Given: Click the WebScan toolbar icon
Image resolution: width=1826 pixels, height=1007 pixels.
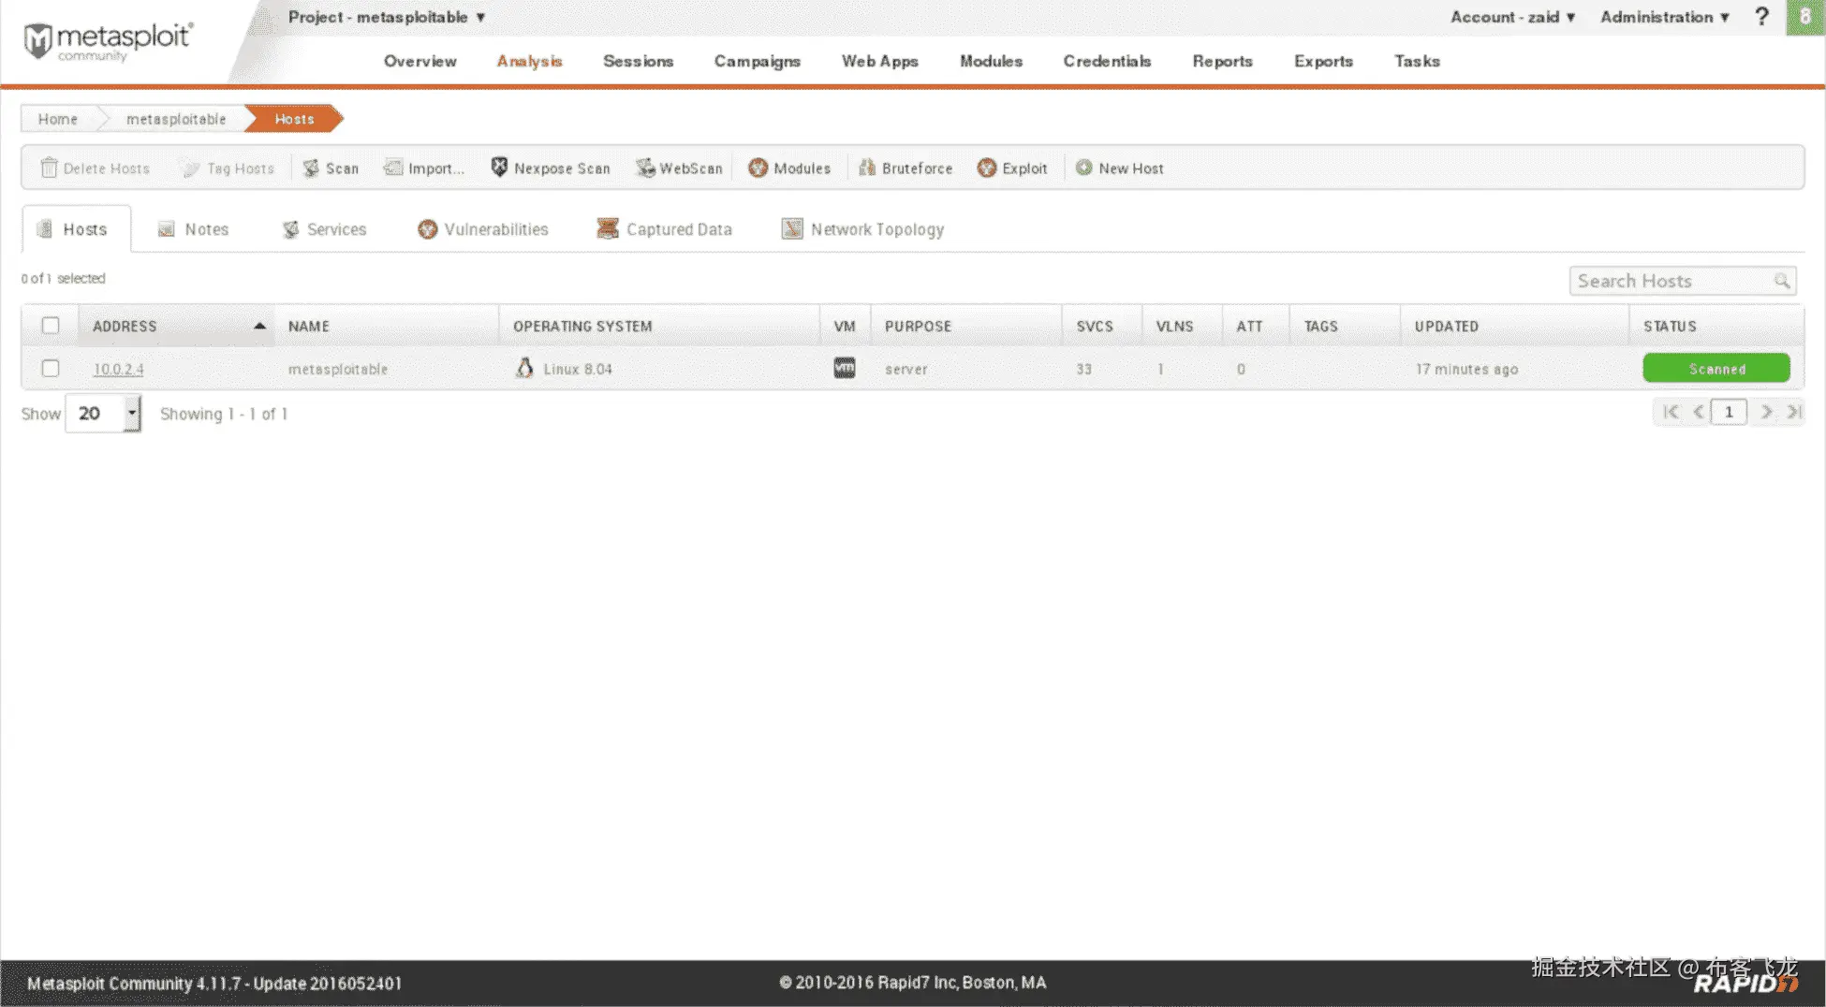Looking at the screenshot, I should pos(645,168).
